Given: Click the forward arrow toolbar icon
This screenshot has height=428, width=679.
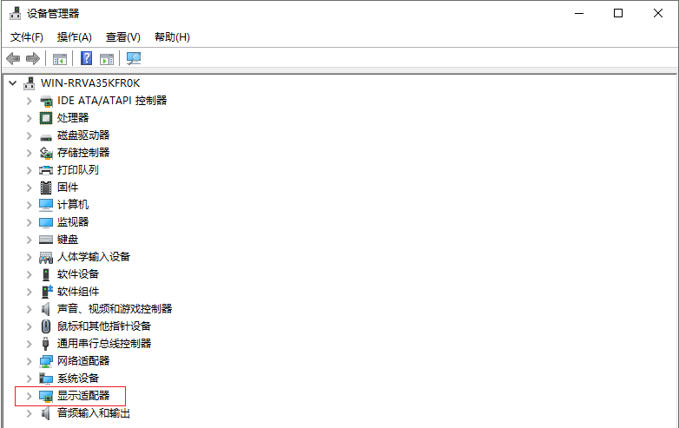Looking at the screenshot, I should tap(33, 59).
